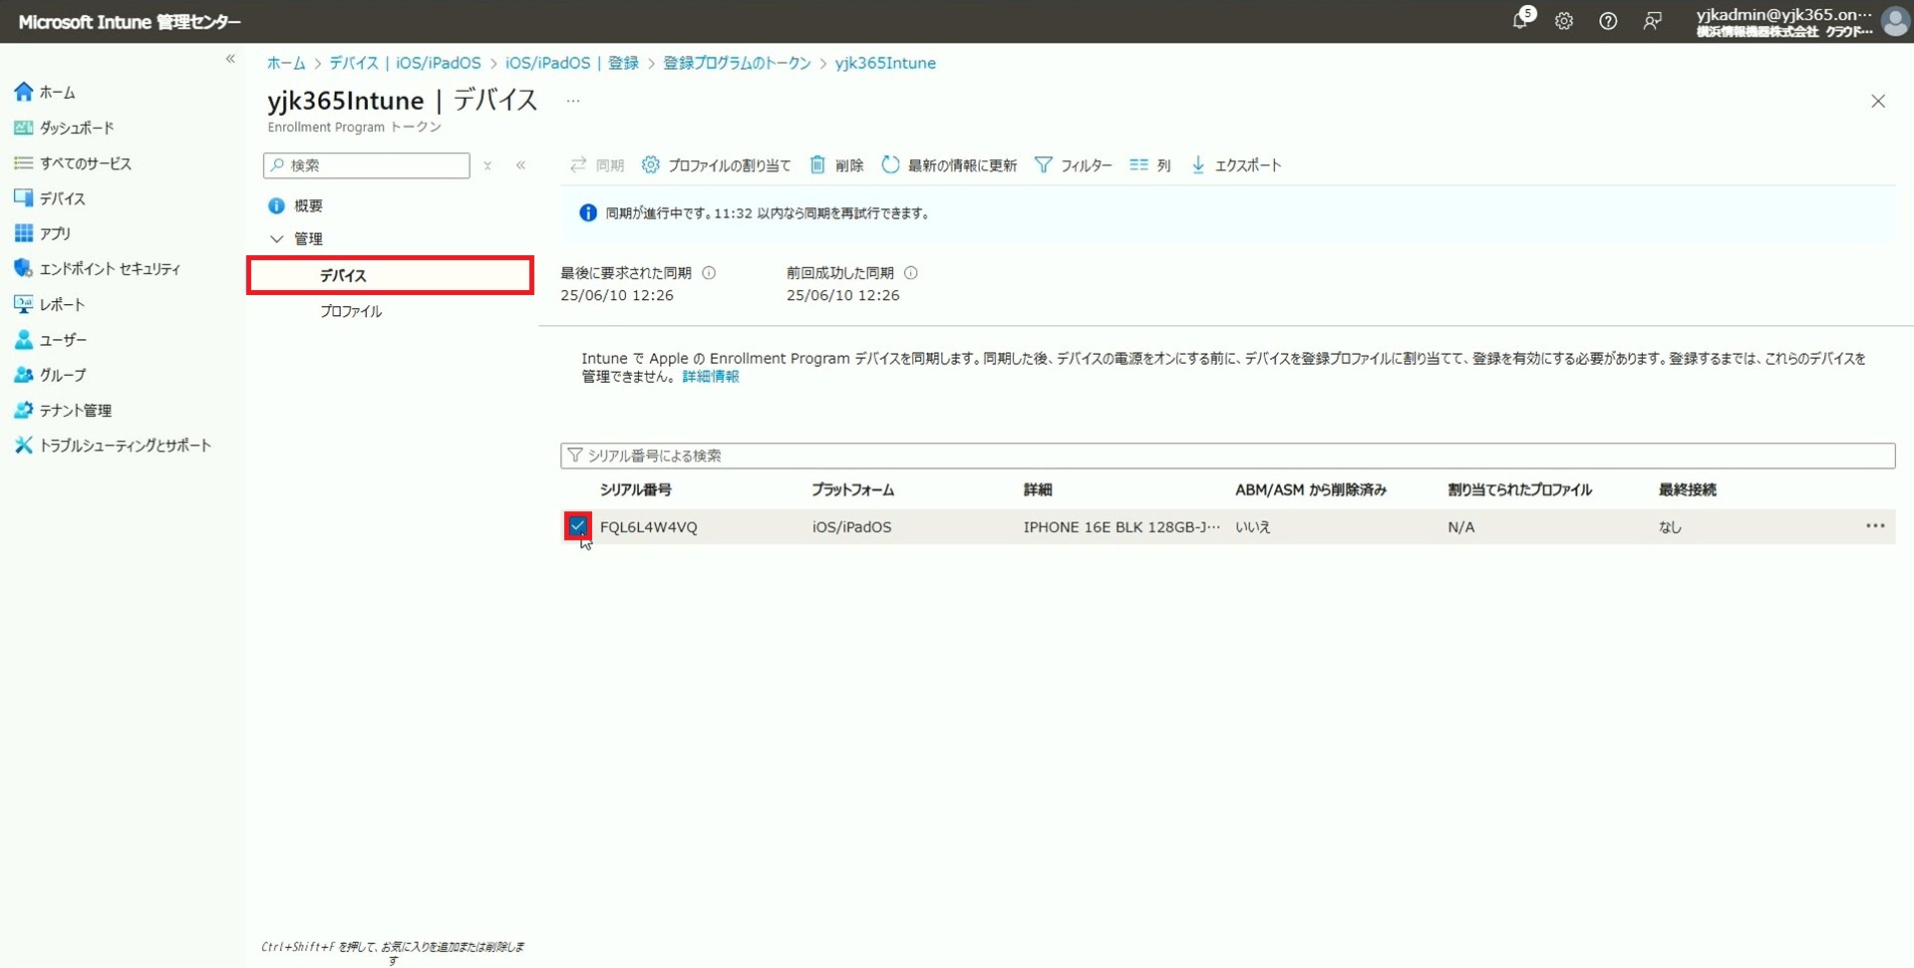Viewport: 1914px width, 968px height.
Task: Click info icon beside 前回成功した同期
Action: pyautogui.click(x=910, y=273)
